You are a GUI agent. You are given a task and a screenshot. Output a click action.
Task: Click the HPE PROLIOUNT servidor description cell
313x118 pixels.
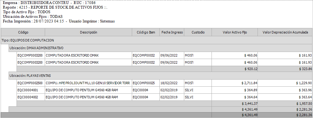coord(88,83)
